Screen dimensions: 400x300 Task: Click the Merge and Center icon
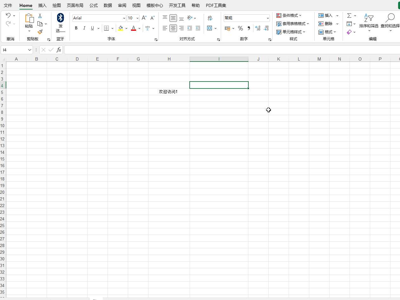(x=209, y=28)
